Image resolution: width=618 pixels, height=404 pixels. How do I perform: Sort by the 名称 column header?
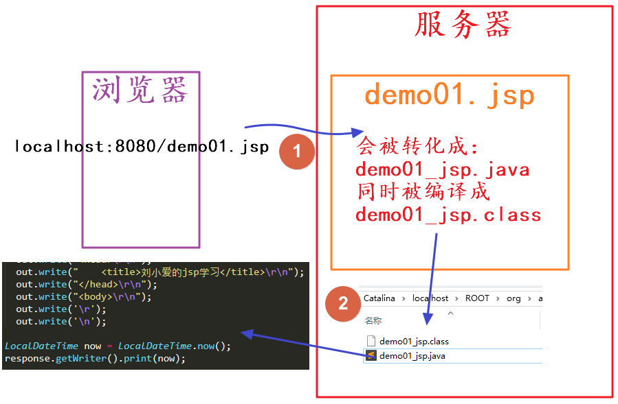373,320
